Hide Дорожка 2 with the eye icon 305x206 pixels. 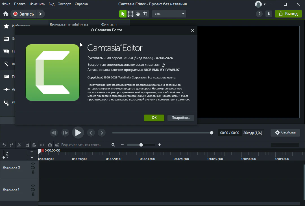click(33, 164)
